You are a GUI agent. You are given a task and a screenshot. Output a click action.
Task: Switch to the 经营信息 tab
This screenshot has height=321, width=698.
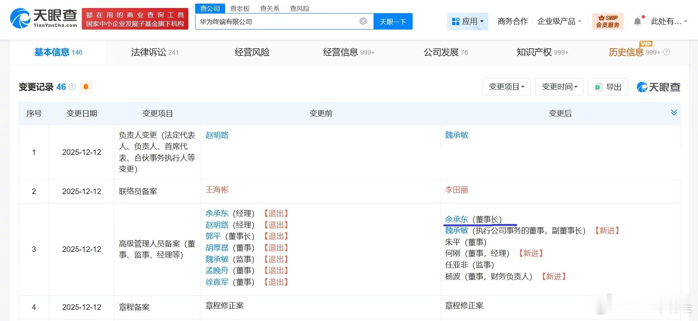point(349,52)
